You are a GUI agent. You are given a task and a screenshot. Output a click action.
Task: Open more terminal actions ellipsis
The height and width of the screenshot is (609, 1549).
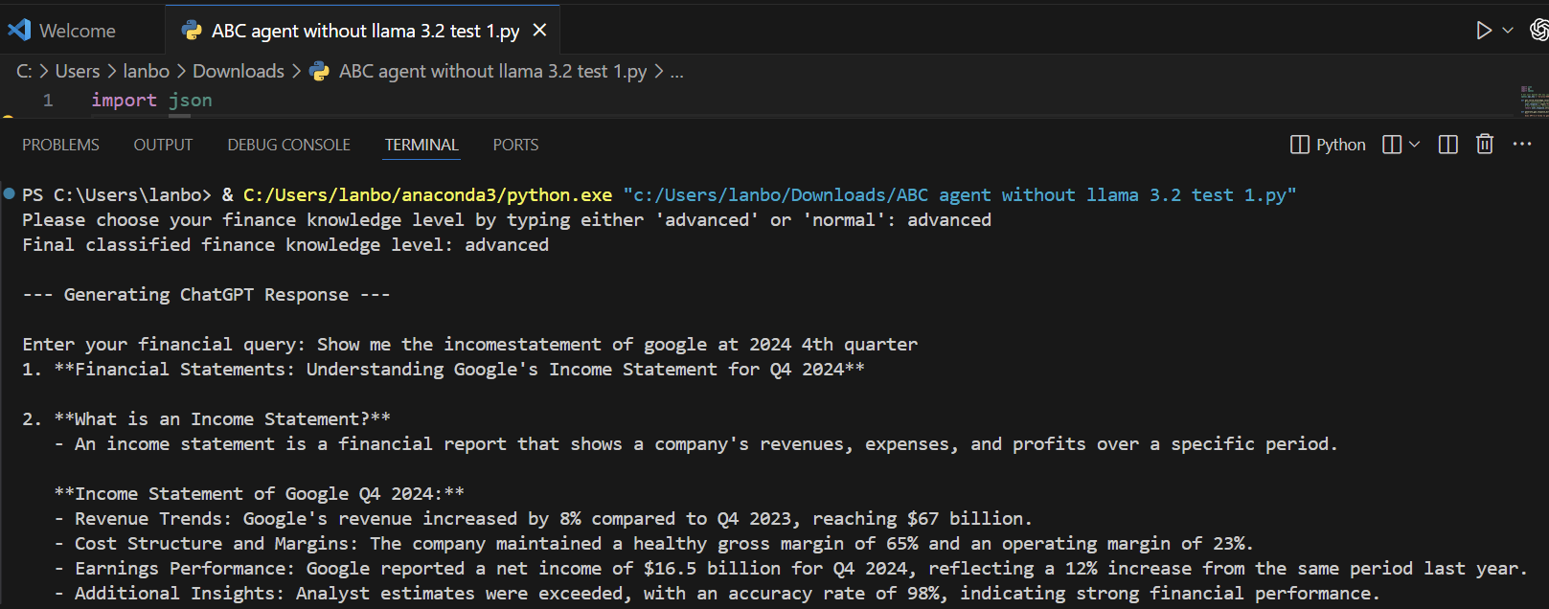pos(1522,145)
